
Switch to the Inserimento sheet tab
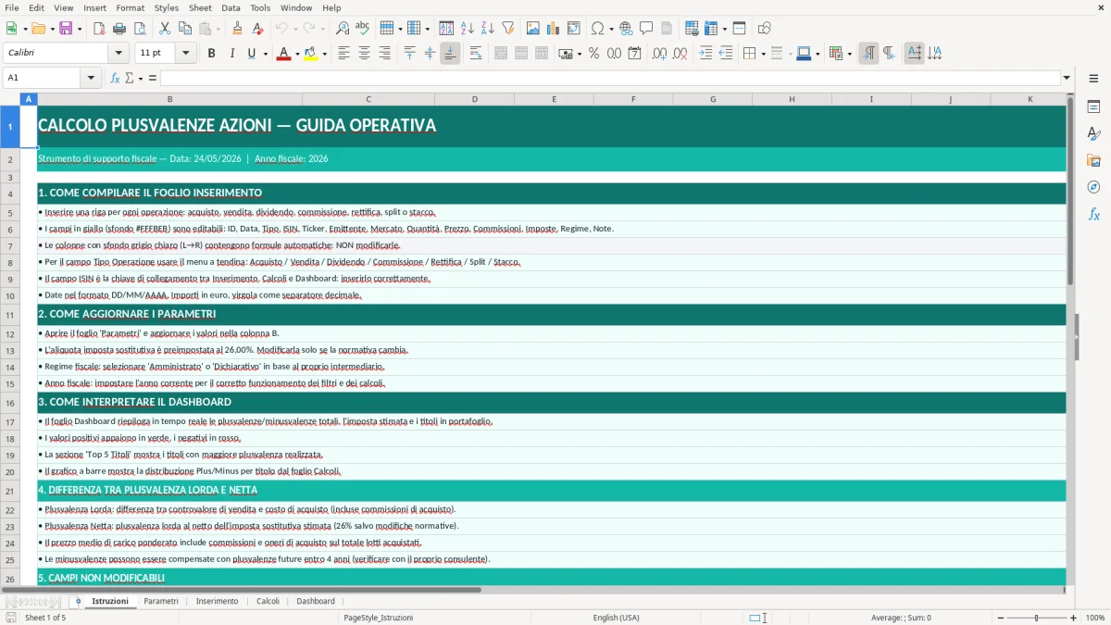click(x=217, y=601)
